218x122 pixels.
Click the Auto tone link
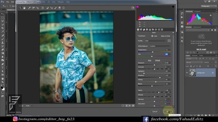(x=150, y=60)
